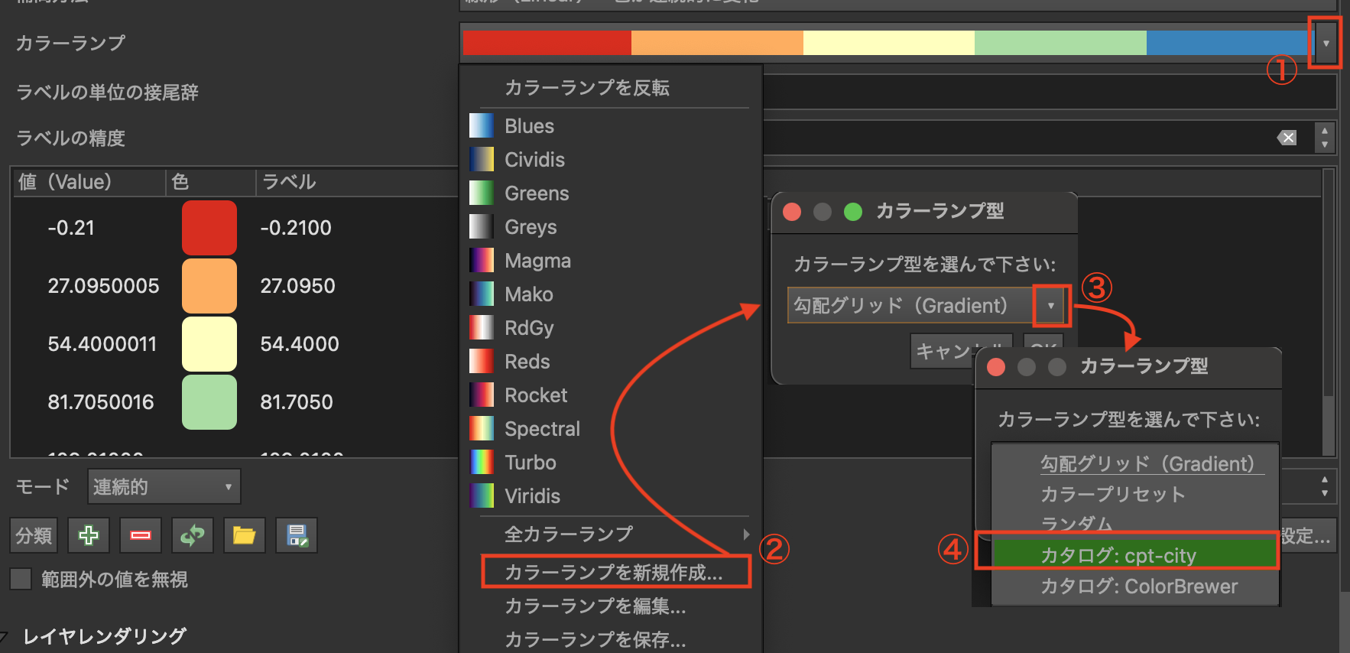Select カタログ: cpt-city in the list

click(1118, 555)
